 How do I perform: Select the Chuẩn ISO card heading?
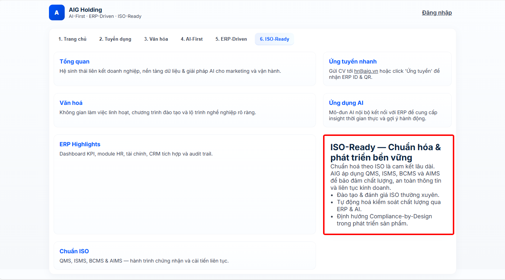coord(74,251)
